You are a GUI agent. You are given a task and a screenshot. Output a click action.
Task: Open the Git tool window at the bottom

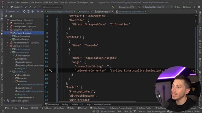coord(7,108)
